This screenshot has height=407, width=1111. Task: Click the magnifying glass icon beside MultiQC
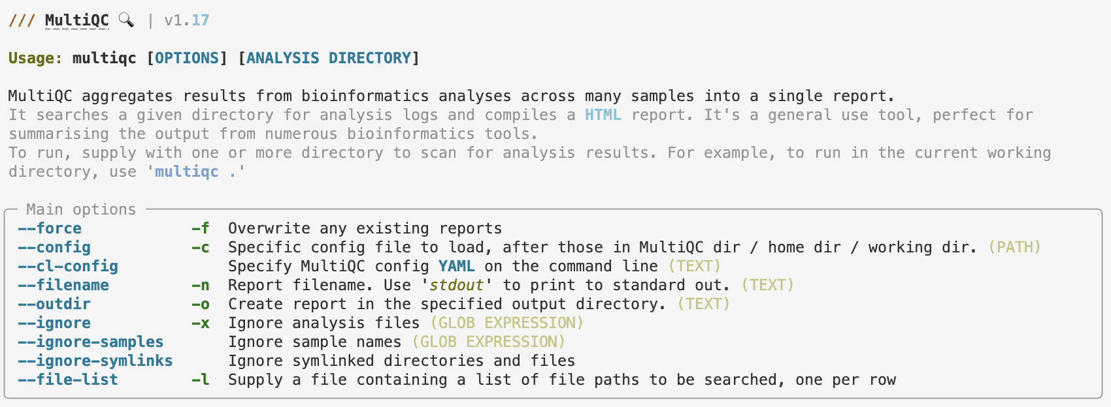coord(126,20)
